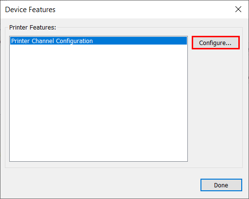The height and width of the screenshot is (199, 249).
Task: Click the X icon at top right
Action: [x=238, y=9]
